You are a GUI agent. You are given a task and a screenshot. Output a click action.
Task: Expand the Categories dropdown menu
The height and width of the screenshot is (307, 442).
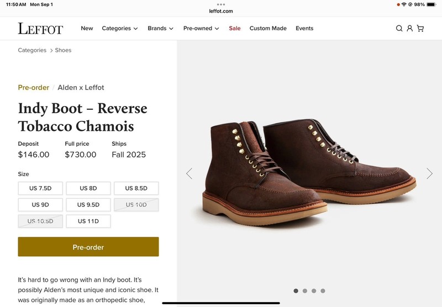tap(119, 29)
